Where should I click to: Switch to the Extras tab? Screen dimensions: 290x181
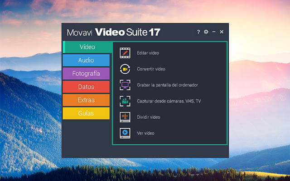pyautogui.click(x=86, y=100)
